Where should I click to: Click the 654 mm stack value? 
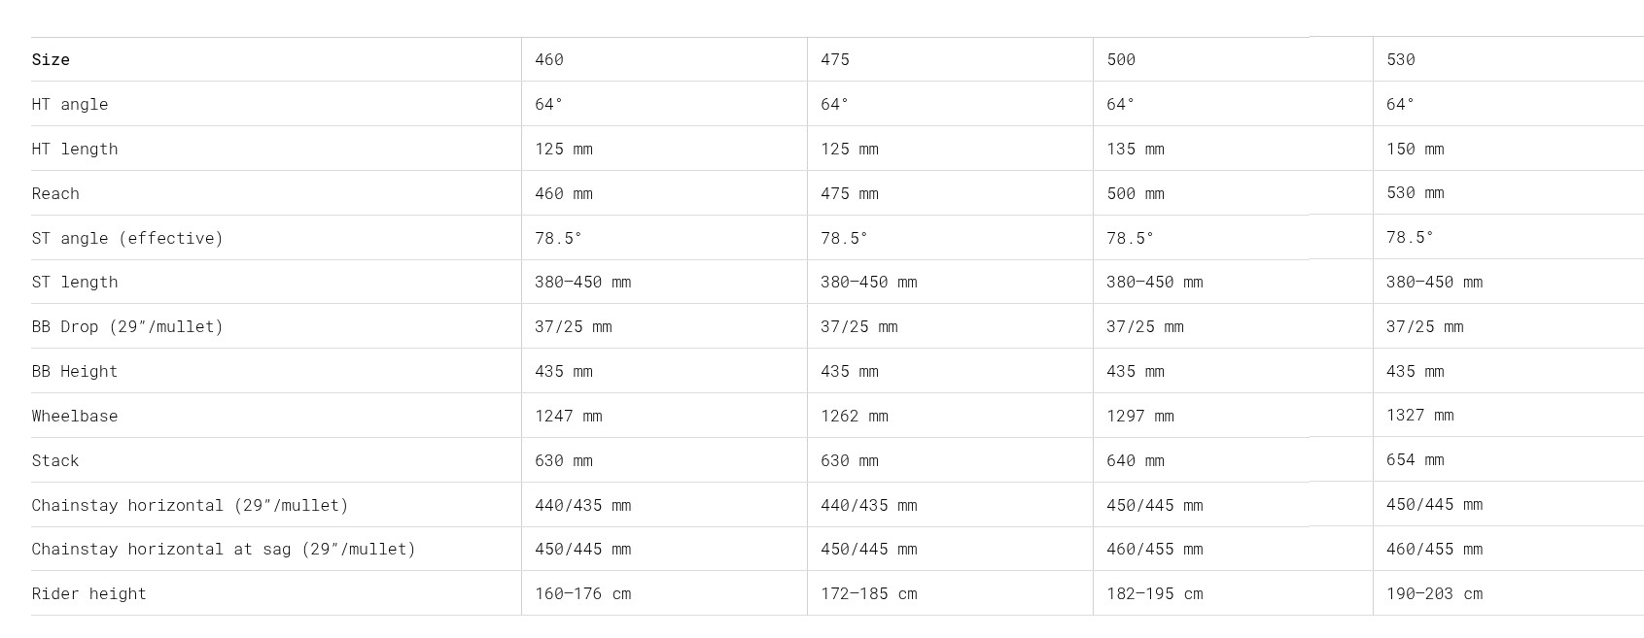(x=1416, y=459)
